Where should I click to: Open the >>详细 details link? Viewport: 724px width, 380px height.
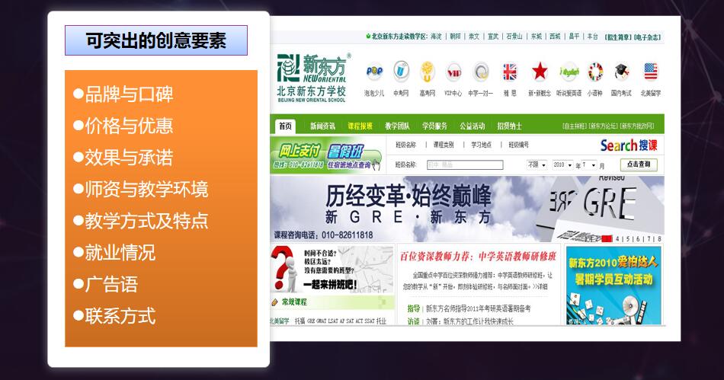click(x=540, y=286)
